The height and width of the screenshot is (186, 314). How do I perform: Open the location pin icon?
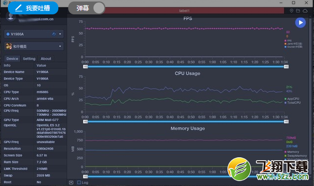(x=291, y=10)
